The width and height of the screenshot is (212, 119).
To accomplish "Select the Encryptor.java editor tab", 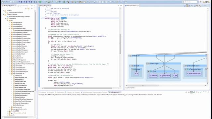I will pyautogui.click(x=44, y=6).
